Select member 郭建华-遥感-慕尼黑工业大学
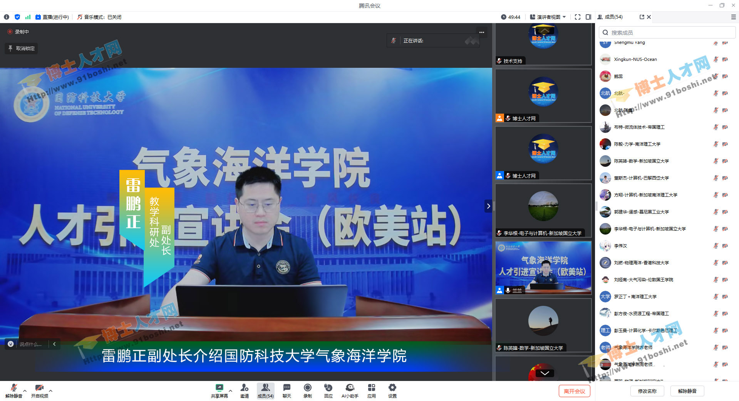This screenshot has height=401, width=739. click(667, 212)
